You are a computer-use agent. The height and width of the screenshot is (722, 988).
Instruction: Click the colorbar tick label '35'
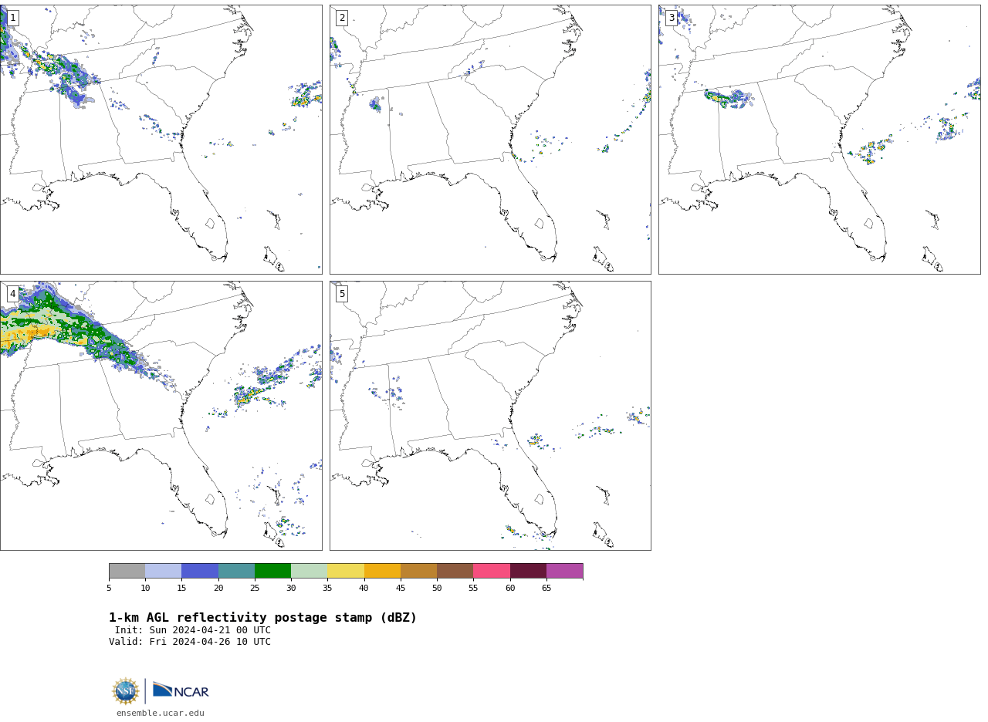pos(327,589)
